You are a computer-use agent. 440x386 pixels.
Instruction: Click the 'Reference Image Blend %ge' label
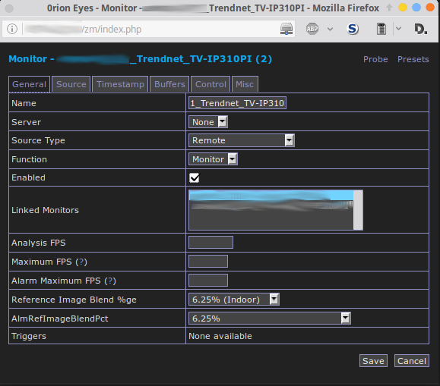coord(74,300)
